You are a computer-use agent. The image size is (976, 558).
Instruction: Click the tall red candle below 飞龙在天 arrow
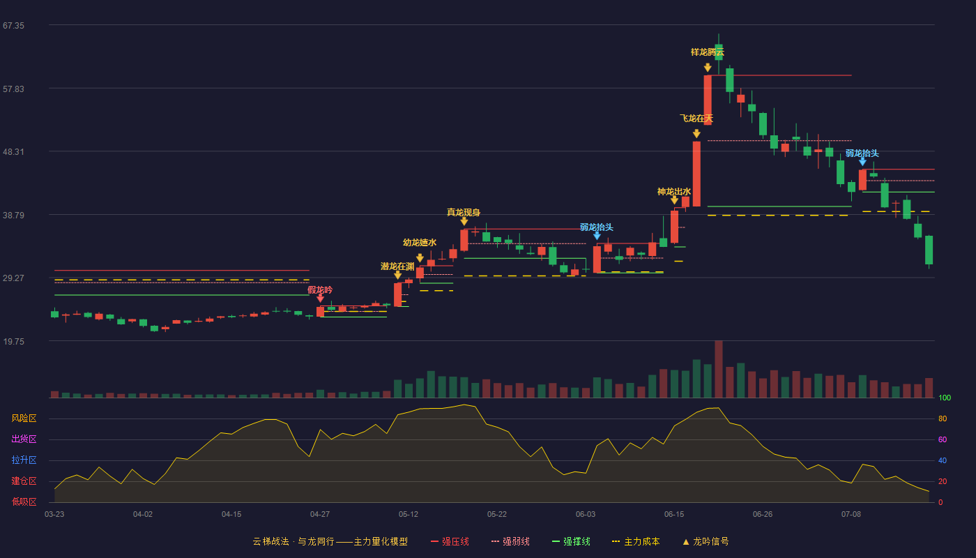pyautogui.click(x=696, y=174)
